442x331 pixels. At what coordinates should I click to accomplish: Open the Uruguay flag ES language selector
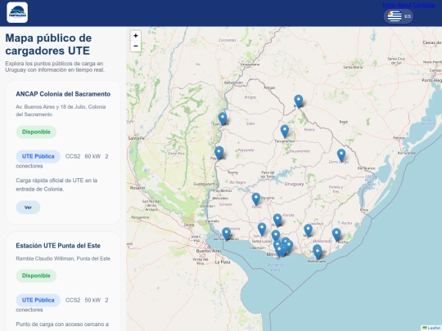(399, 16)
